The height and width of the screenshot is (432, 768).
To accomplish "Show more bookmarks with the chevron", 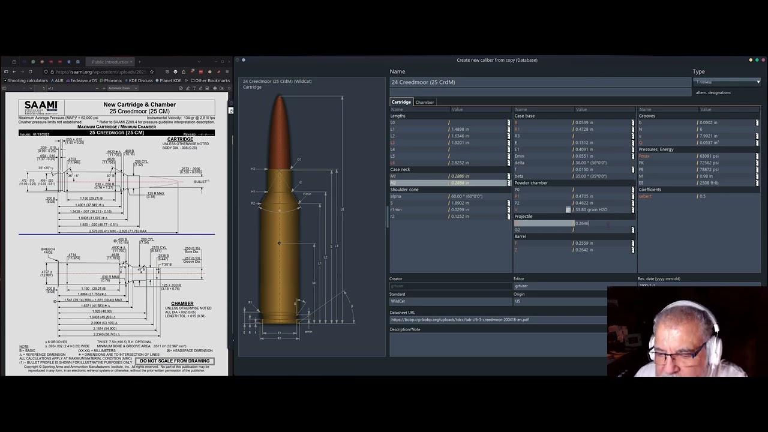I will tap(186, 80).
